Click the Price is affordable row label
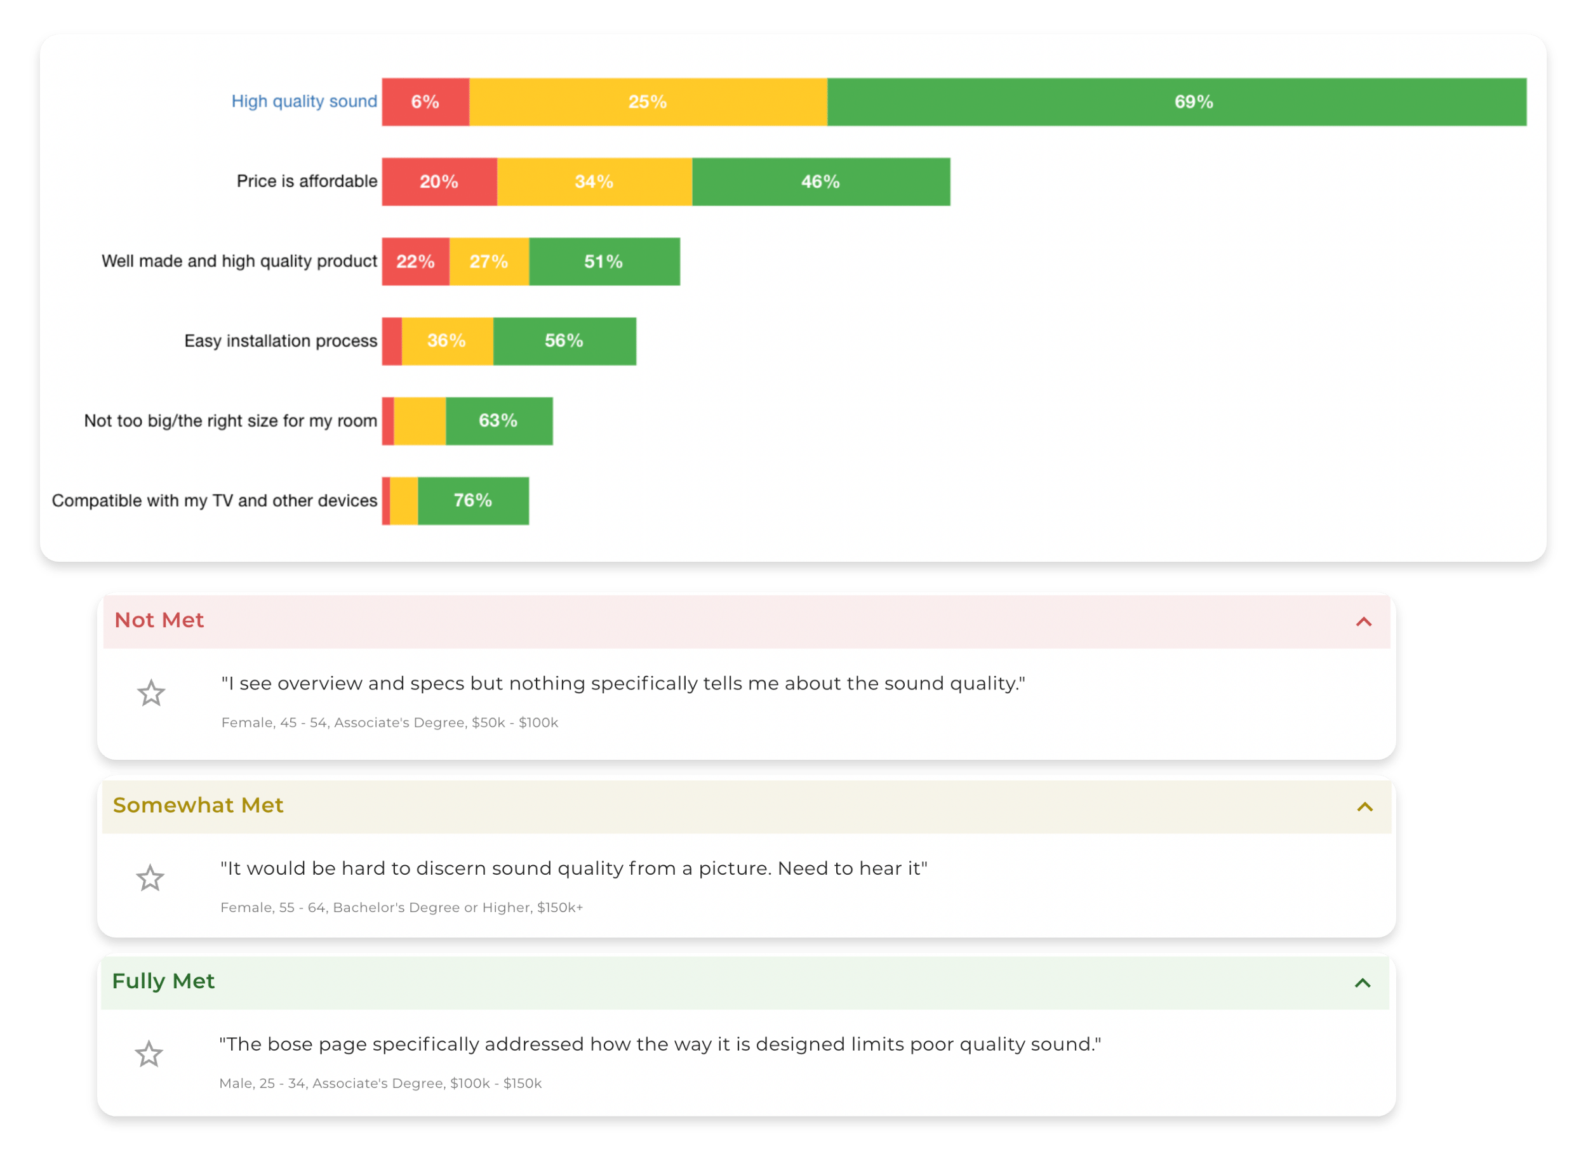 307,181
